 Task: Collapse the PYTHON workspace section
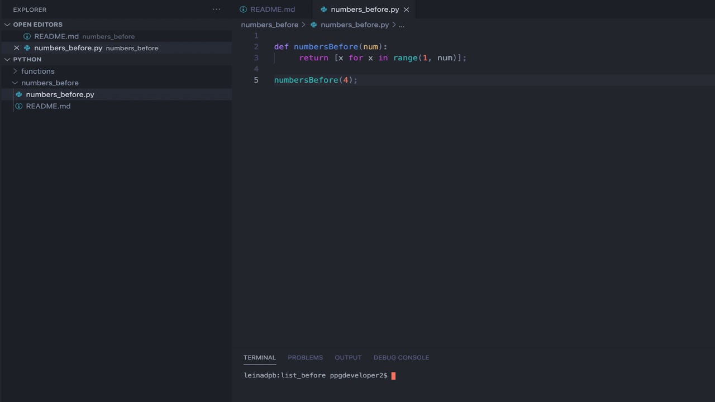point(7,59)
